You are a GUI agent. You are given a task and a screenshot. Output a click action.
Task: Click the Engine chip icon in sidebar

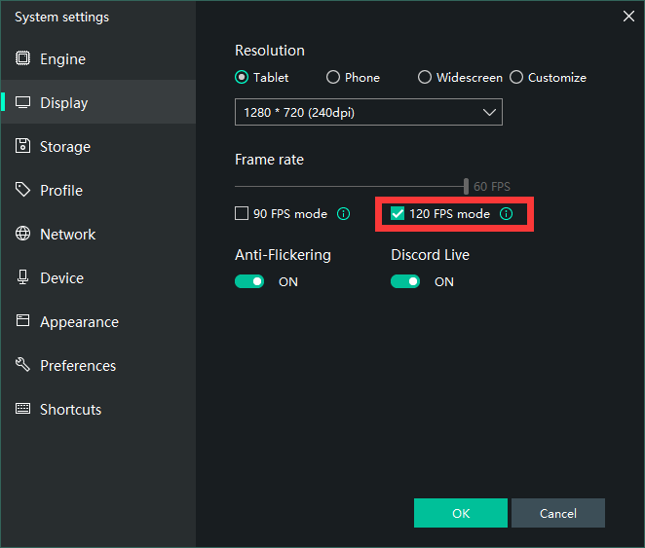(x=22, y=59)
